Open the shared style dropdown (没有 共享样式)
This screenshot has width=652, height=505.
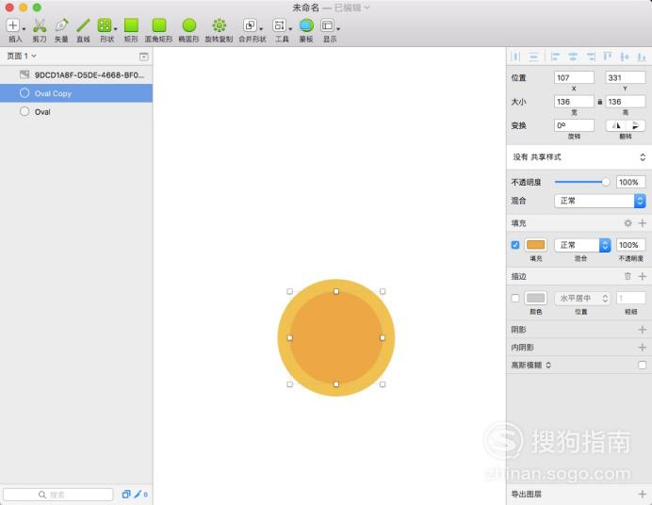[x=579, y=157]
